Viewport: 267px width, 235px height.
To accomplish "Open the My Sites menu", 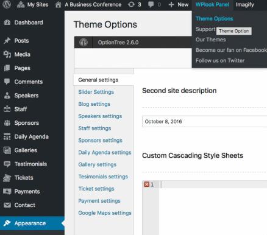I will point(33,4).
